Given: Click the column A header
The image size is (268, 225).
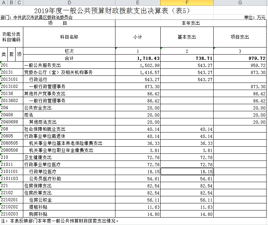Looking at the screenshot, I should (x=4, y=3).
